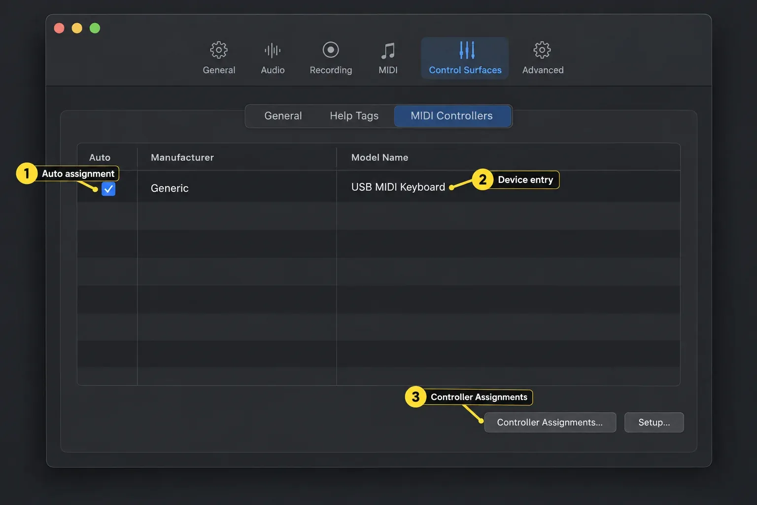Switch to the Help Tags tab
Image resolution: width=757 pixels, height=505 pixels.
[354, 116]
